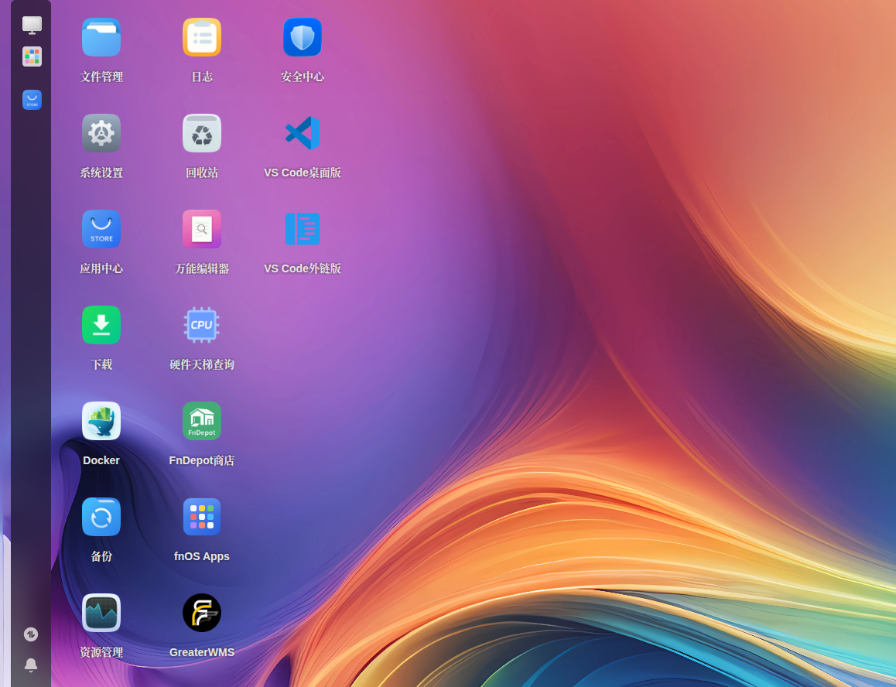Open 系统设置 system settings
896x687 pixels.
(101, 134)
